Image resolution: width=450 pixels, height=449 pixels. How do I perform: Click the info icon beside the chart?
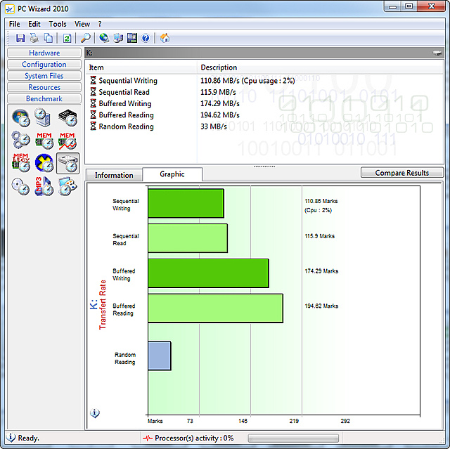[x=95, y=413]
